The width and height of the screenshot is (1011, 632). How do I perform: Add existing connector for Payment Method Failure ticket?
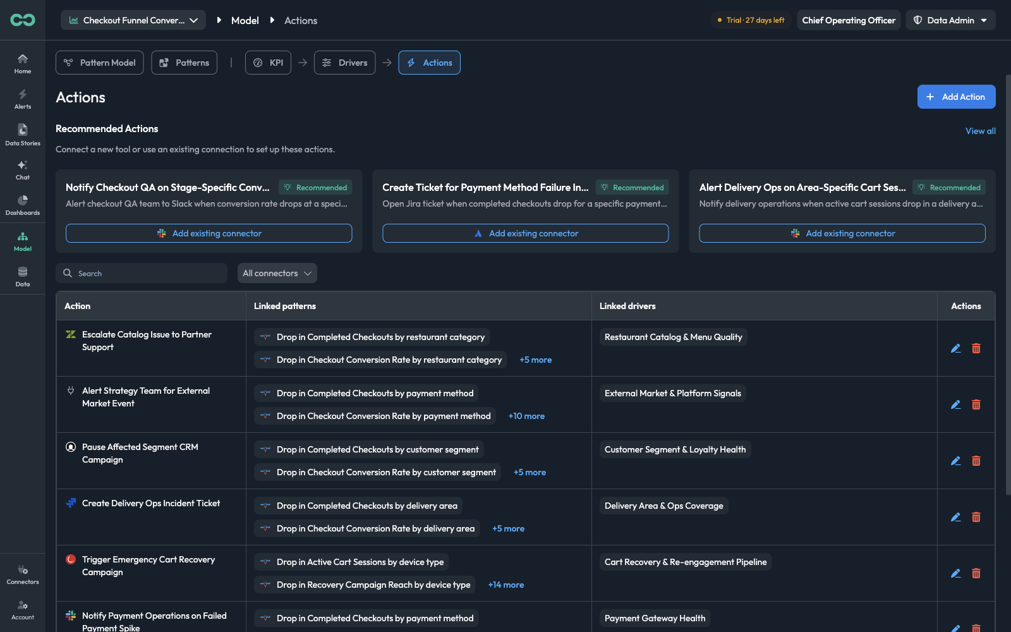pos(525,233)
